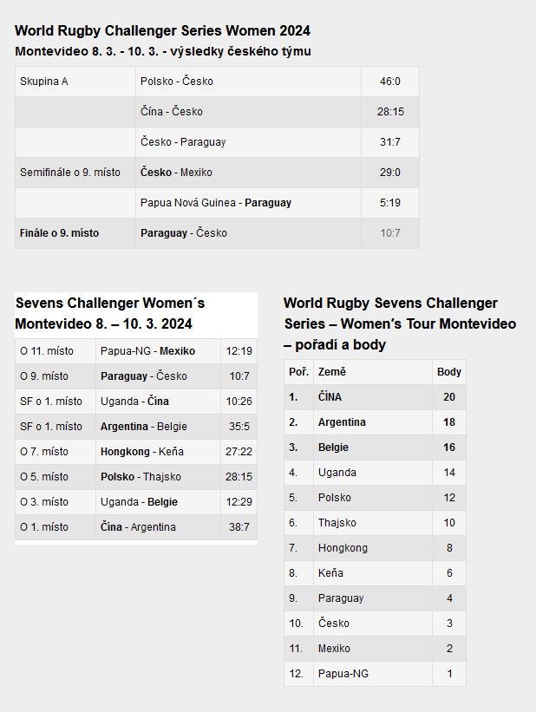Click the Argentina - Belgie semifinal match
Screen dimensions: 536x712
(x=144, y=427)
